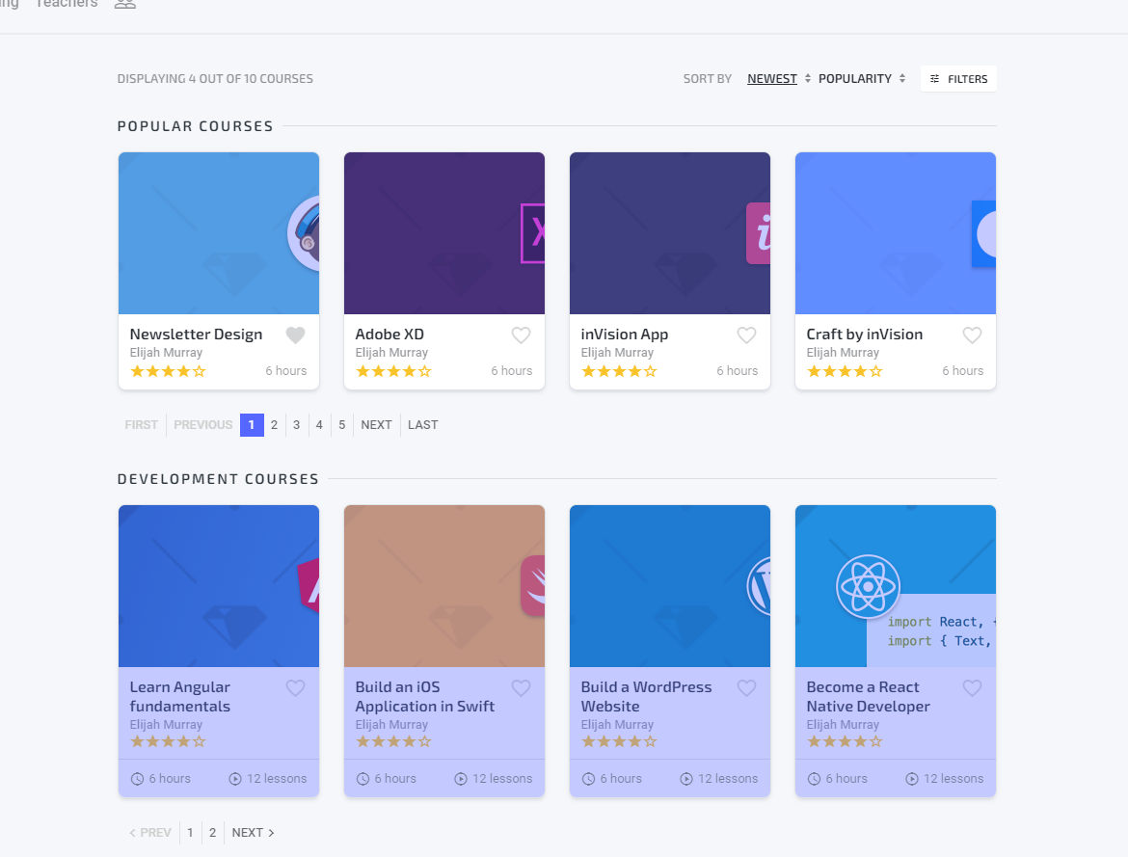Click Adobe XD course title
This screenshot has width=1128, height=857.
tap(389, 334)
